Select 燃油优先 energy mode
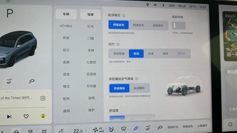The height and width of the screenshot is (133, 237). tap(138, 25)
